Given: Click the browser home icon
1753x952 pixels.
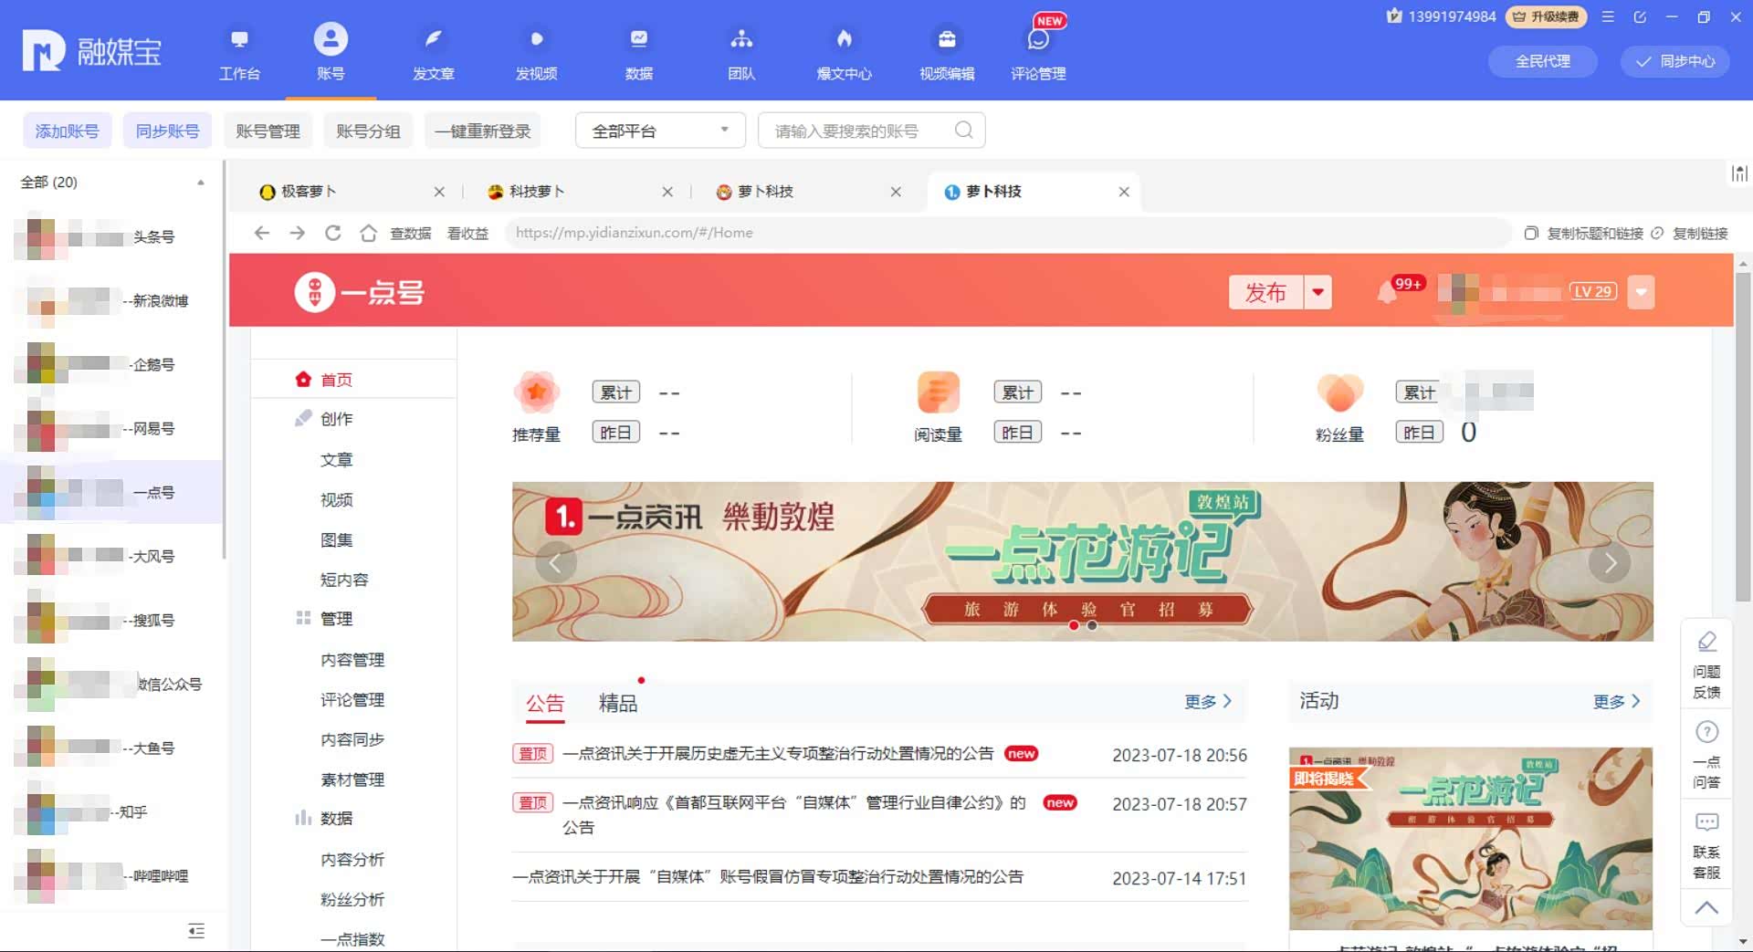Looking at the screenshot, I should (368, 233).
